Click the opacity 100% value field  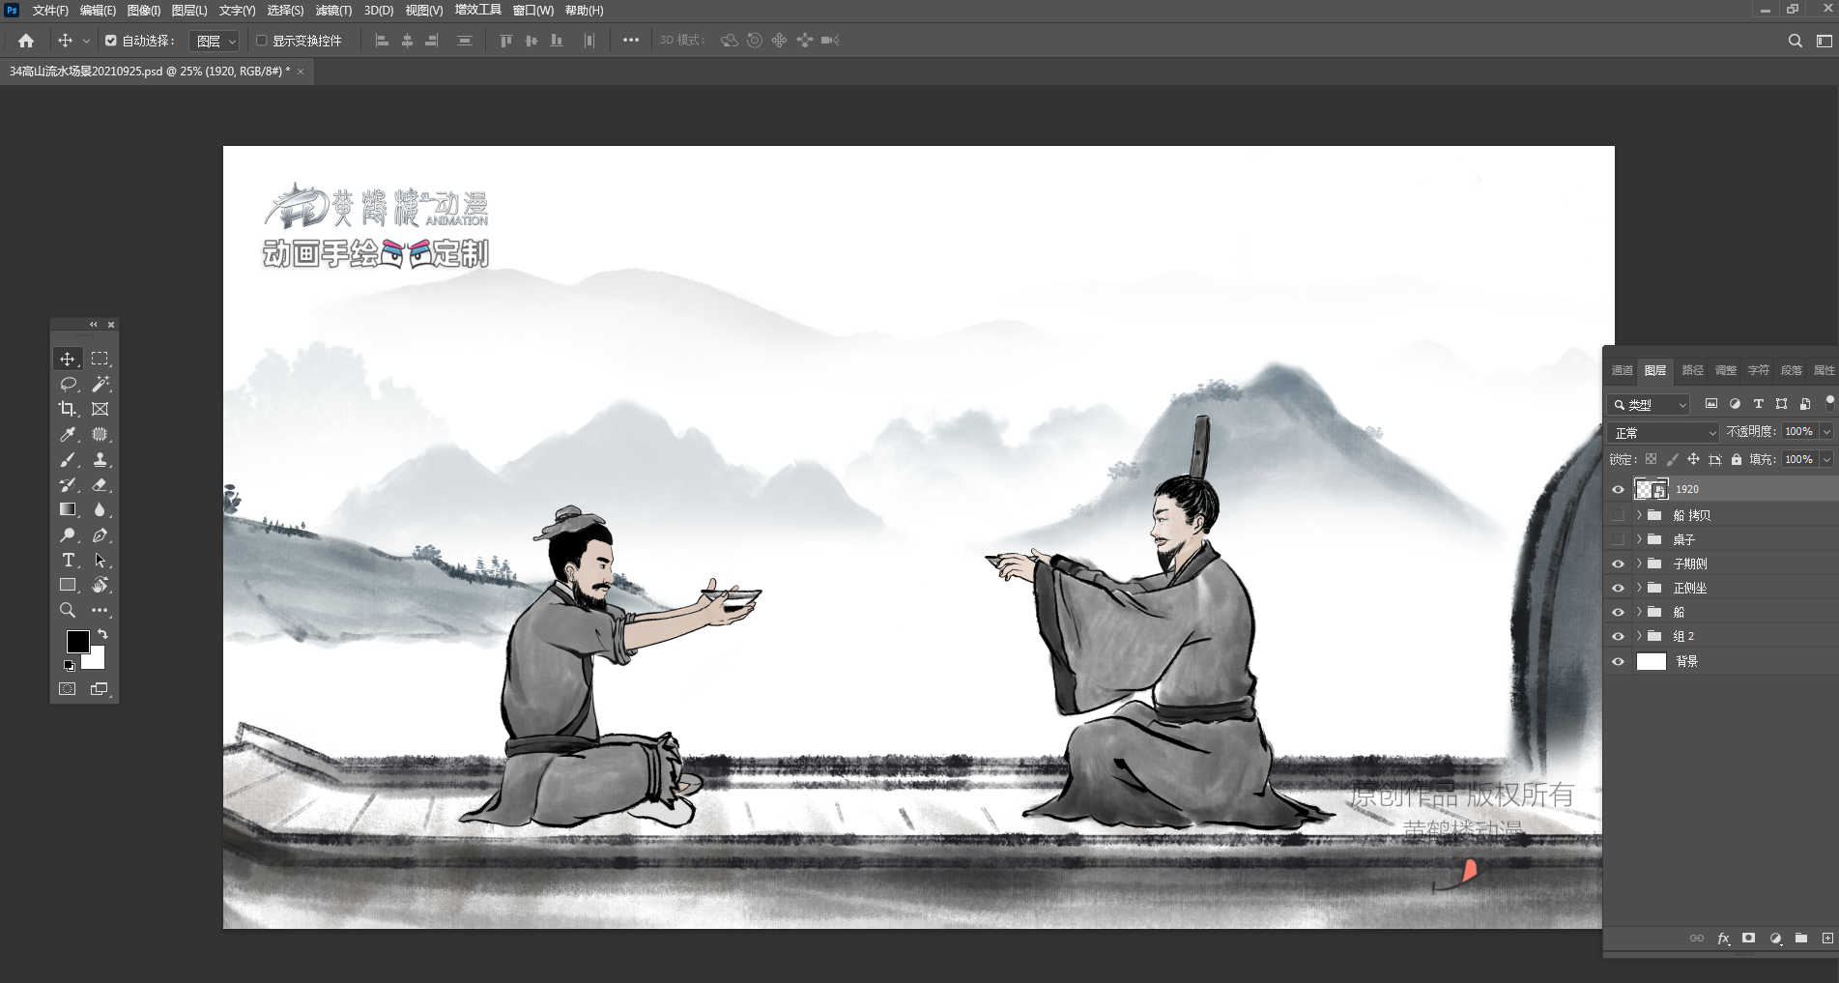point(1799,432)
